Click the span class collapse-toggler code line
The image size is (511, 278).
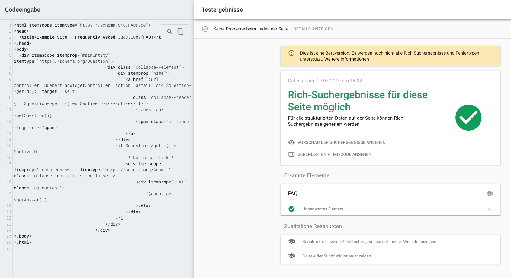click(x=103, y=125)
